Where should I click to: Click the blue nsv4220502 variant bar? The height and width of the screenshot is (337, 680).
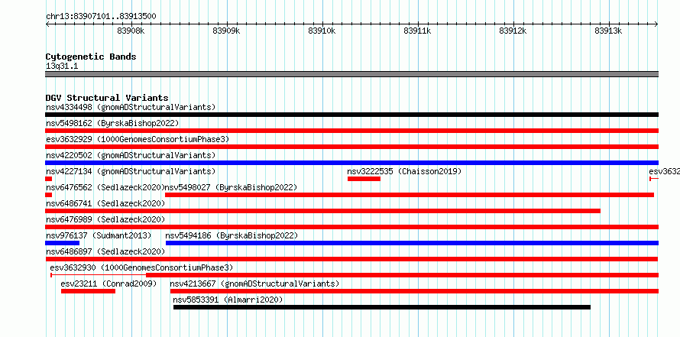[x=351, y=163]
